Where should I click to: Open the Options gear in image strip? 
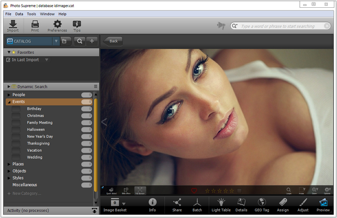[x=327, y=191]
